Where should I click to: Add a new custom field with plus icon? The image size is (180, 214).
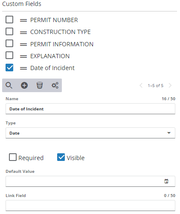24,85
